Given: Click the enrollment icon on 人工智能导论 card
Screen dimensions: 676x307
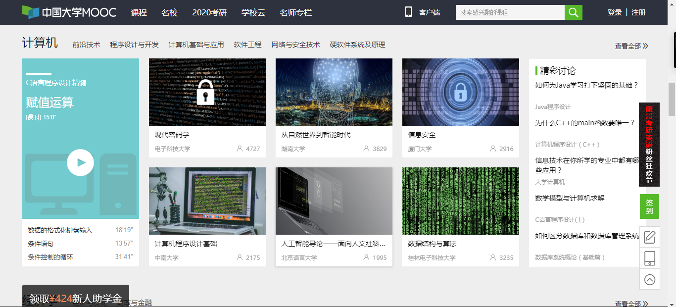Looking at the screenshot, I should point(366,257).
